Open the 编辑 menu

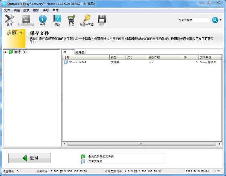click(x=17, y=10)
